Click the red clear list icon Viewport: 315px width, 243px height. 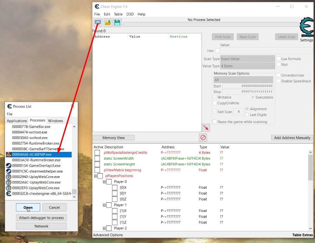click(x=203, y=137)
